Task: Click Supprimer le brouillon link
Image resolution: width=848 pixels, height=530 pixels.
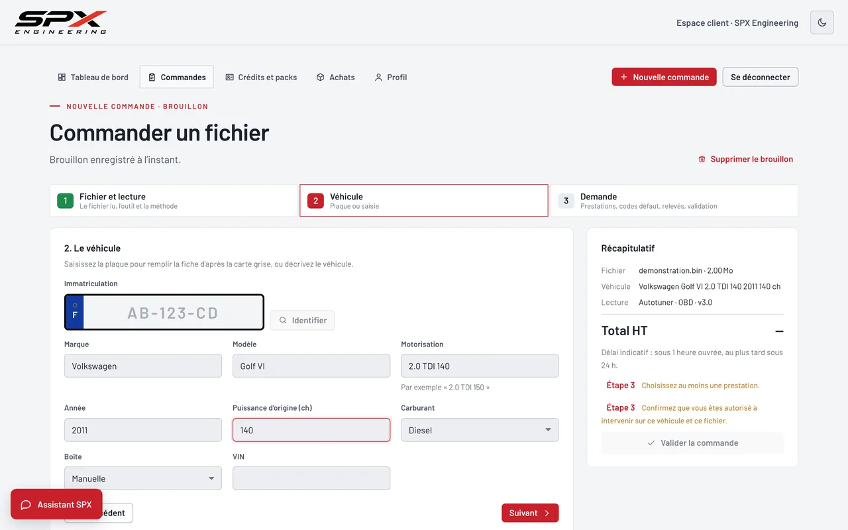Action: [745, 159]
